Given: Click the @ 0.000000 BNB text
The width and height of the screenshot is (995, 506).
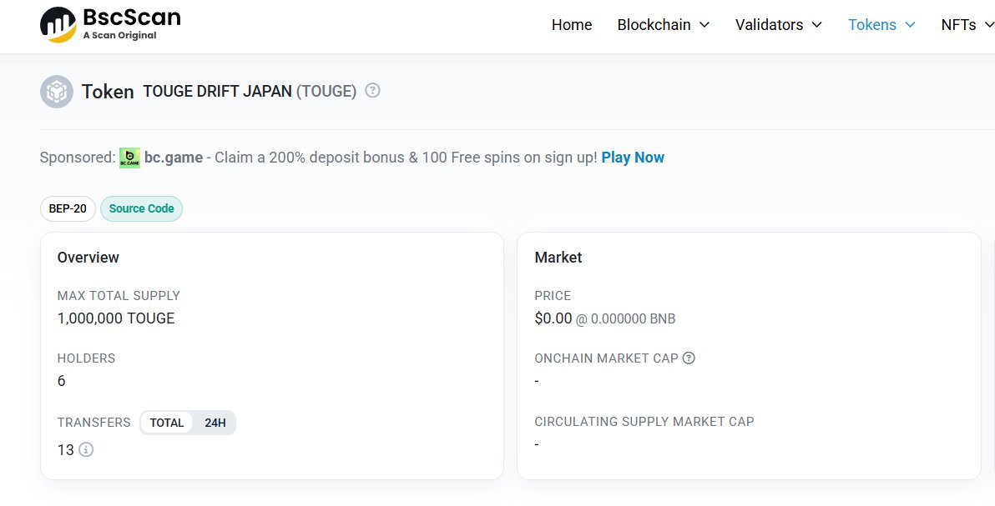Looking at the screenshot, I should coord(626,319).
